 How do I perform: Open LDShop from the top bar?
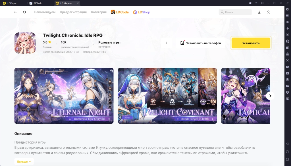(x=142, y=12)
